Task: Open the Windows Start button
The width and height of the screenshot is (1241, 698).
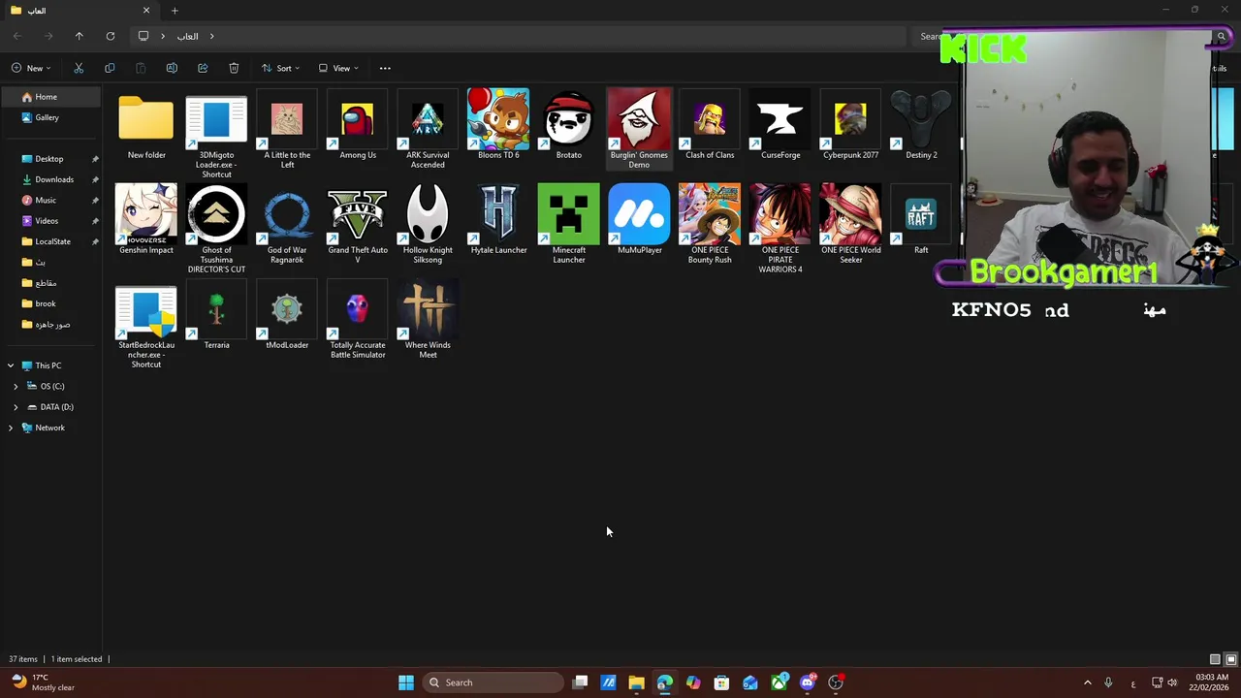Action: click(x=406, y=682)
